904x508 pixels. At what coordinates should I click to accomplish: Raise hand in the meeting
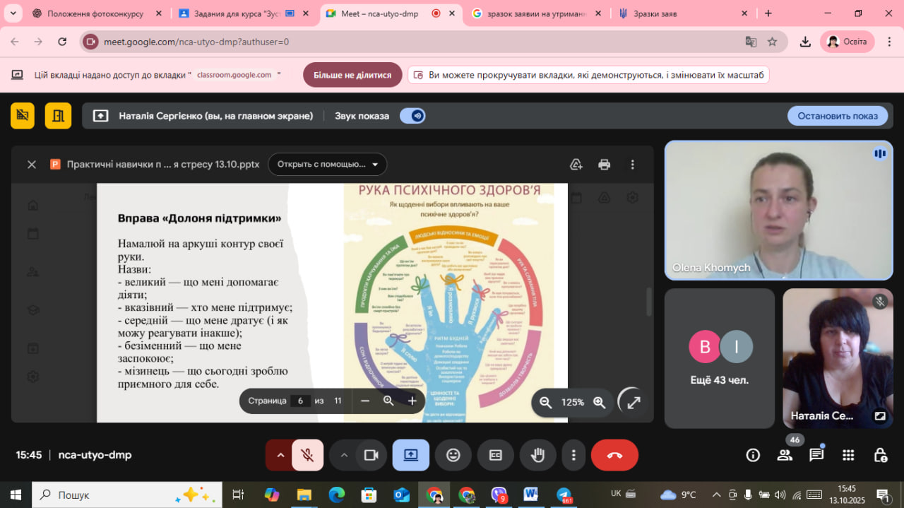point(537,456)
